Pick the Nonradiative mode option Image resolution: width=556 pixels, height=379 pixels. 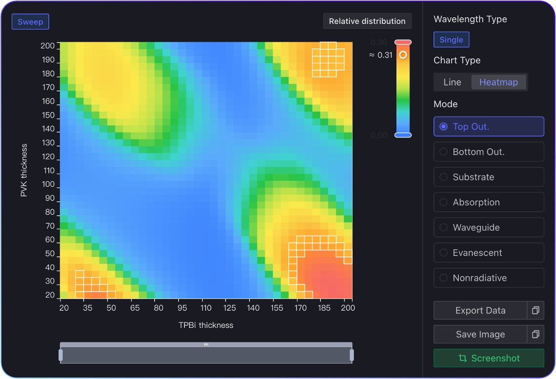[489, 278]
